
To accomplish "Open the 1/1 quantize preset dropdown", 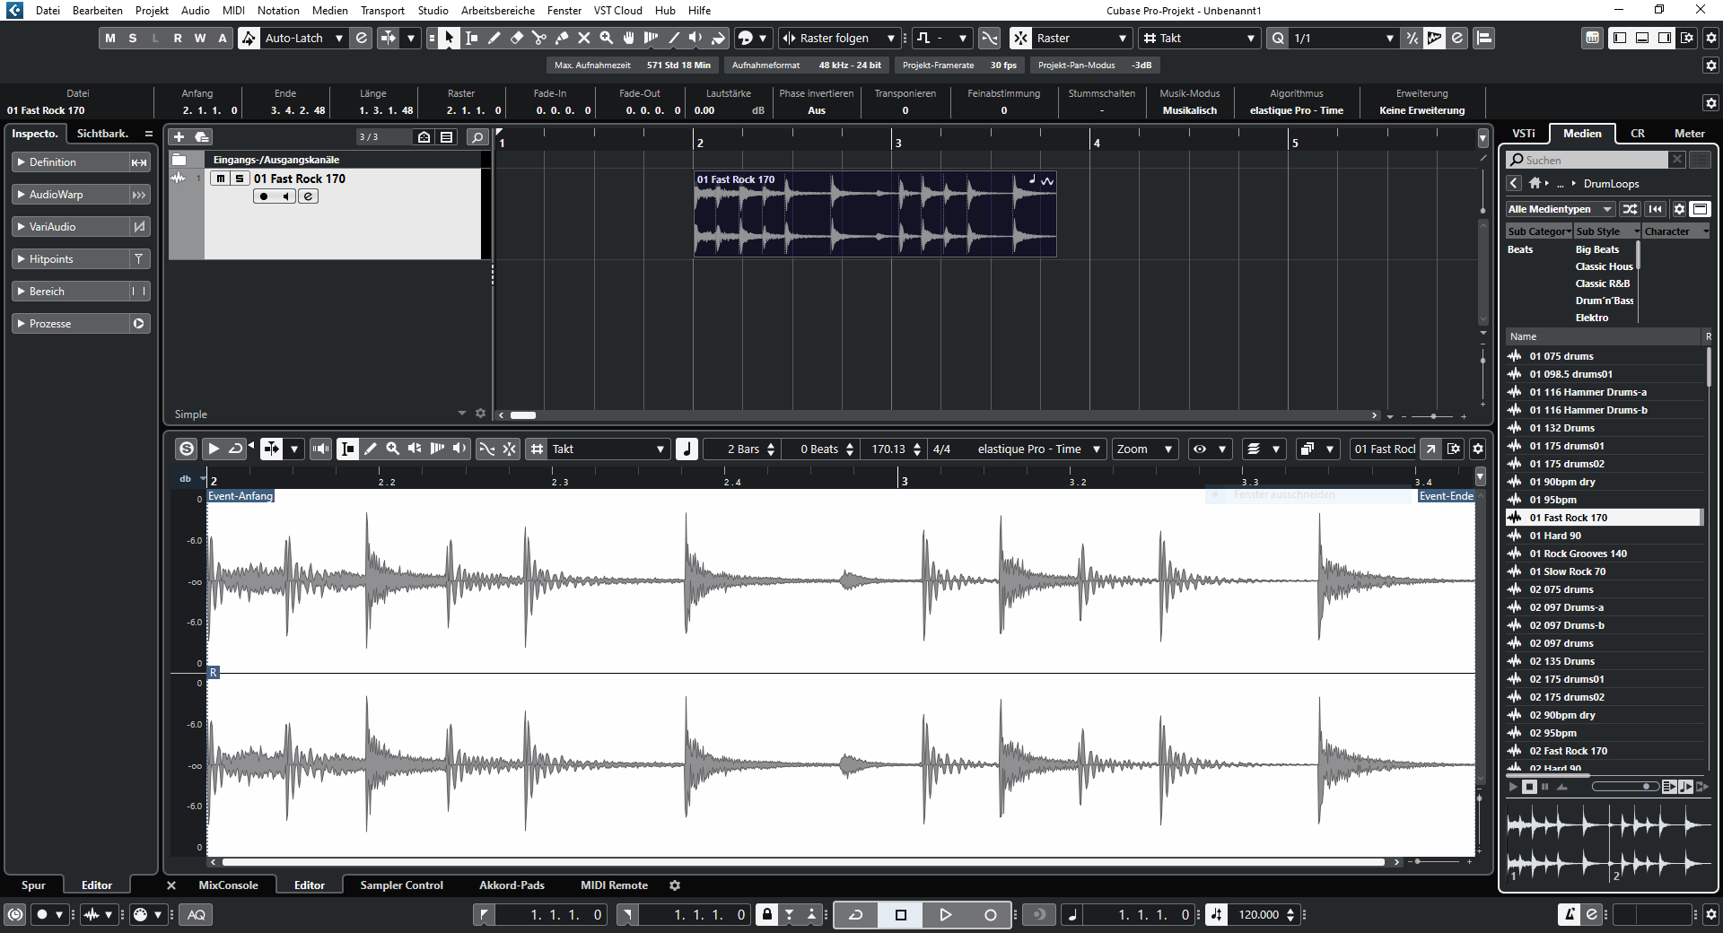I will point(1389,38).
